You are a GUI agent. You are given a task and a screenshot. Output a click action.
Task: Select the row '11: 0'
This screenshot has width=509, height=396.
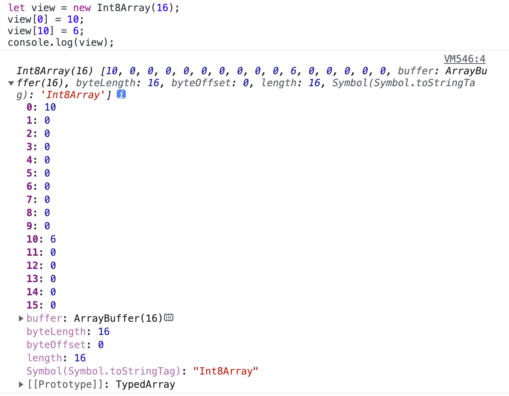41,252
